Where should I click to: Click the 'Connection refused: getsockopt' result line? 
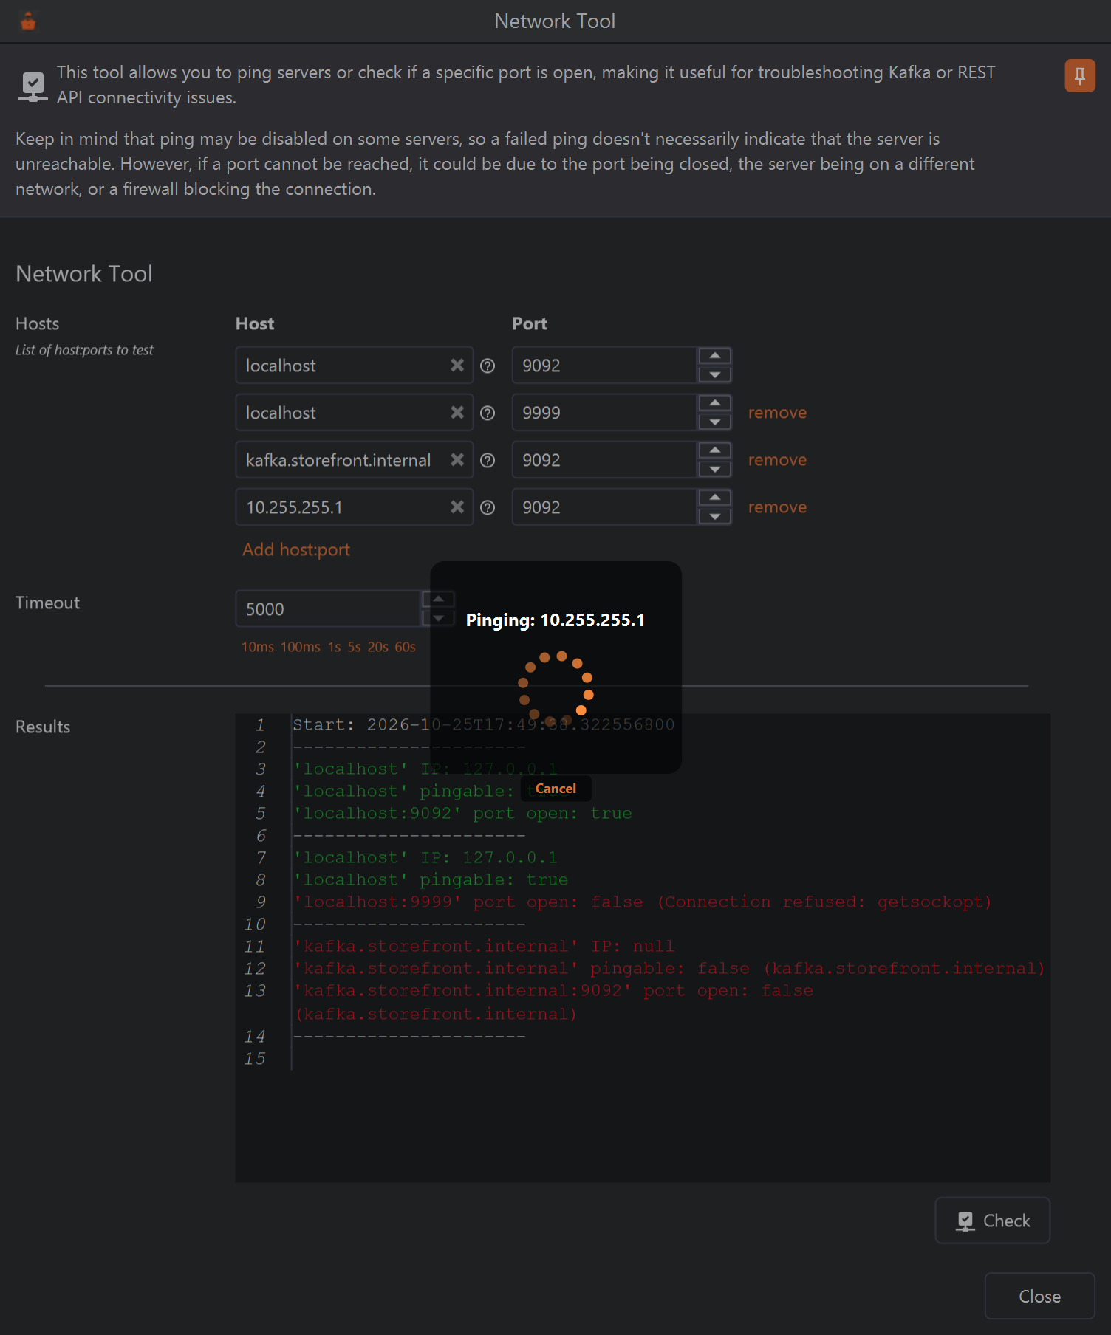(643, 902)
